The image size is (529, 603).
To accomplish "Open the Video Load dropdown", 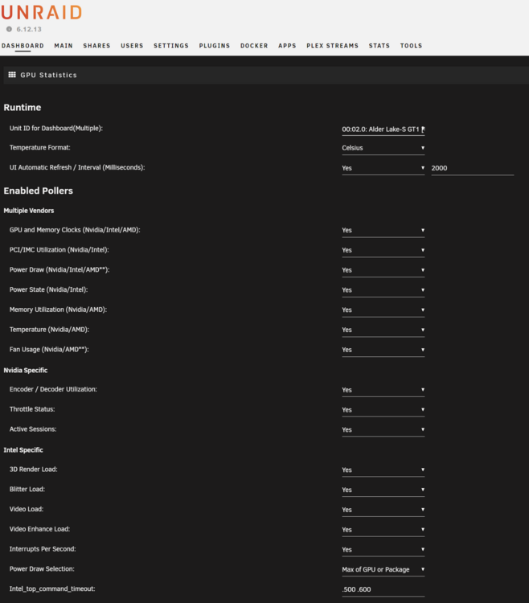I will (383, 511).
